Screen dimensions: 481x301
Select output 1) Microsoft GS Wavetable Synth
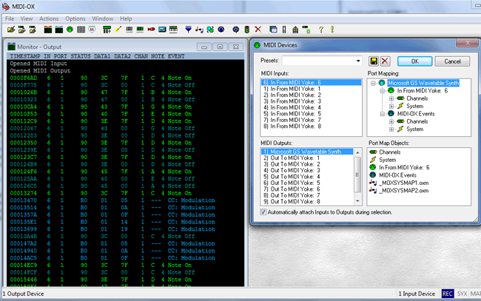pyautogui.click(x=307, y=152)
